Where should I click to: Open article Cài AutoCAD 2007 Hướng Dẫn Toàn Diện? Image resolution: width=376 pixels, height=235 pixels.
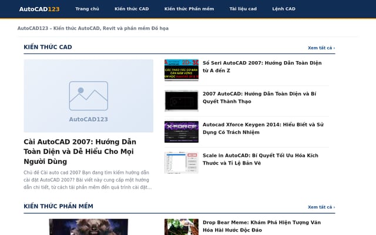coord(80,152)
